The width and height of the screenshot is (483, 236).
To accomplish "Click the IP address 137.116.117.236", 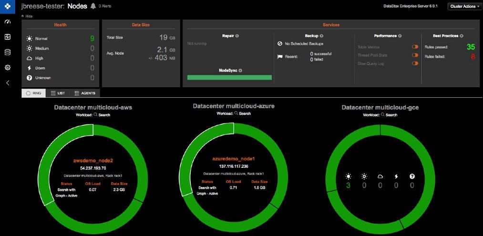I will [234, 166].
